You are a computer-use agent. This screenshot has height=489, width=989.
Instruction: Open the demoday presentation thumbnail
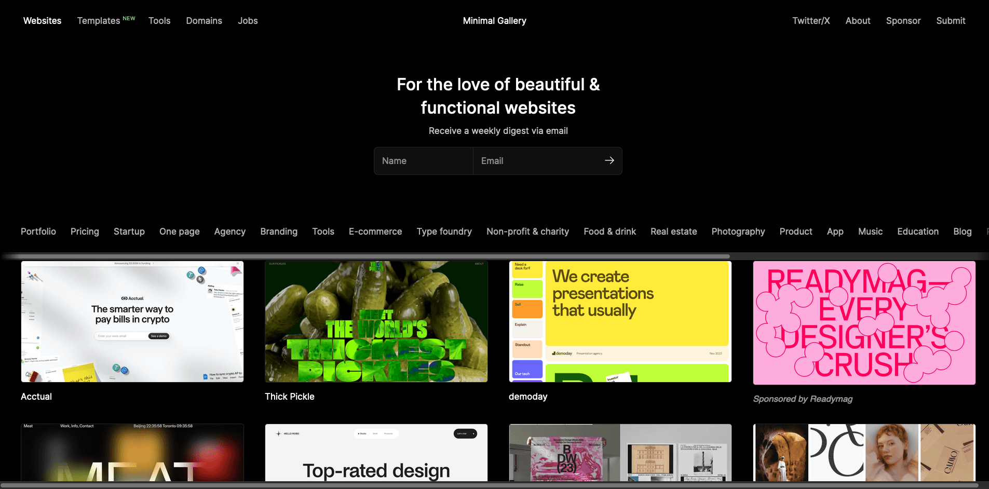point(620,322)
